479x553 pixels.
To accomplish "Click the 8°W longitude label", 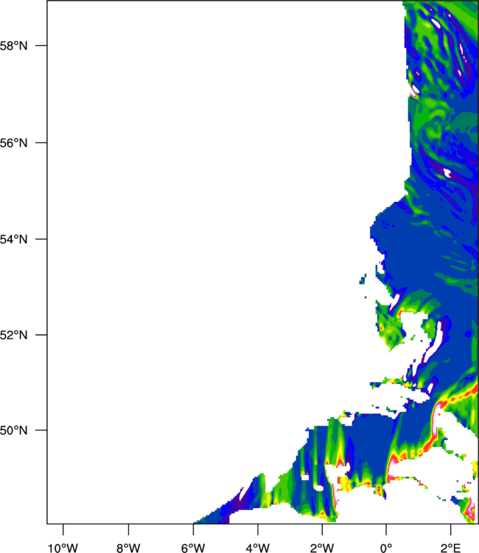I will click(128, 548).
